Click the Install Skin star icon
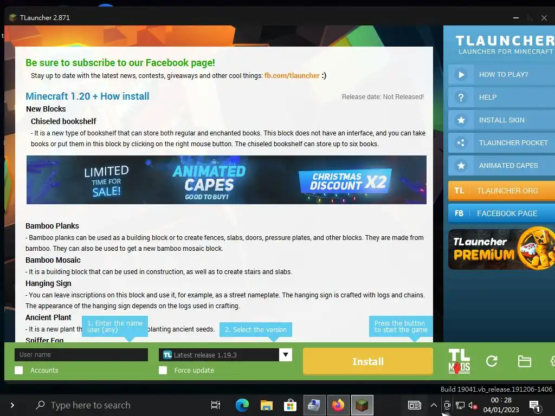 (x=461, y=120)
